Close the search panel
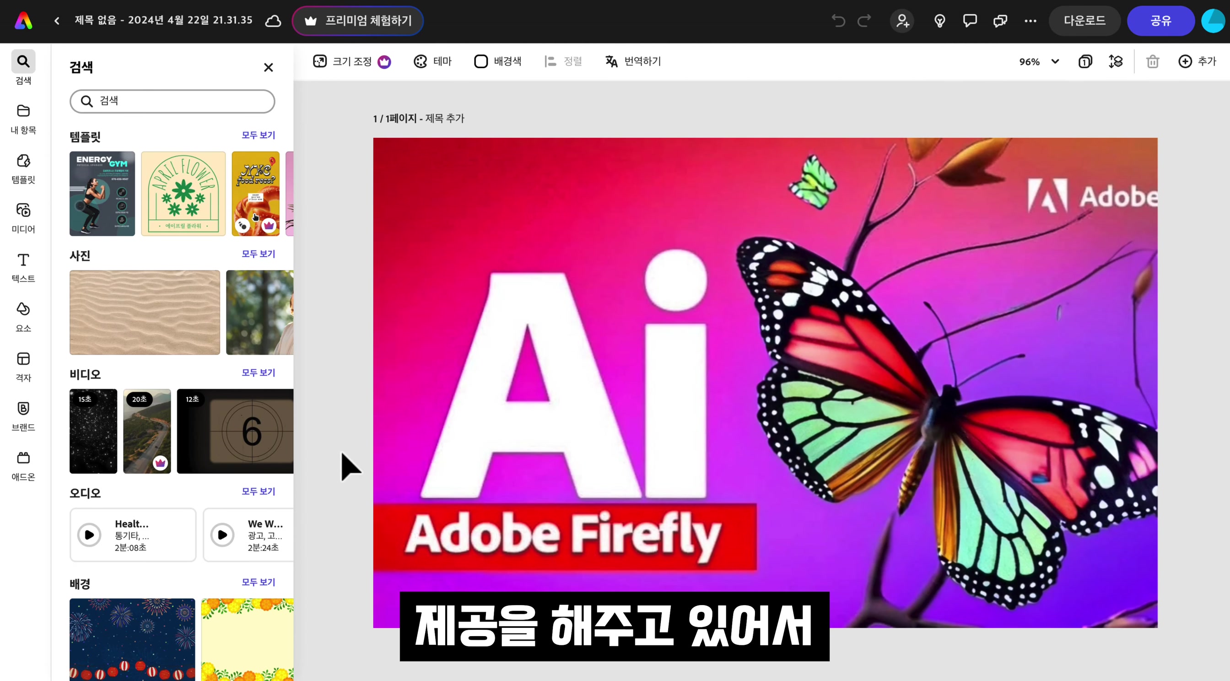This screenshot has width=1230, height=681. [x=268, y=67]
